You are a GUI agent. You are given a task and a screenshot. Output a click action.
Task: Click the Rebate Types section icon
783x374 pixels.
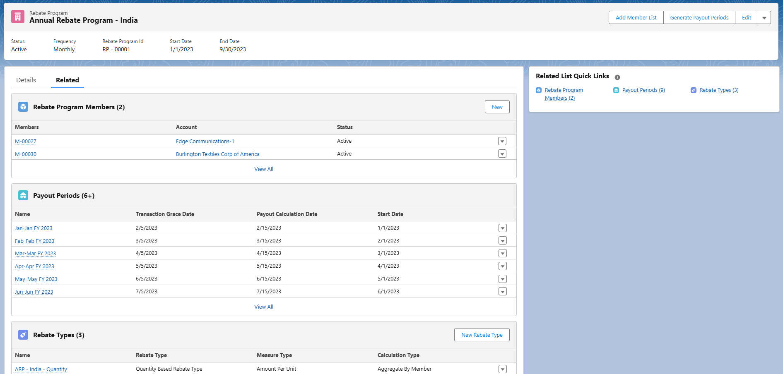[x=23, y=335]
